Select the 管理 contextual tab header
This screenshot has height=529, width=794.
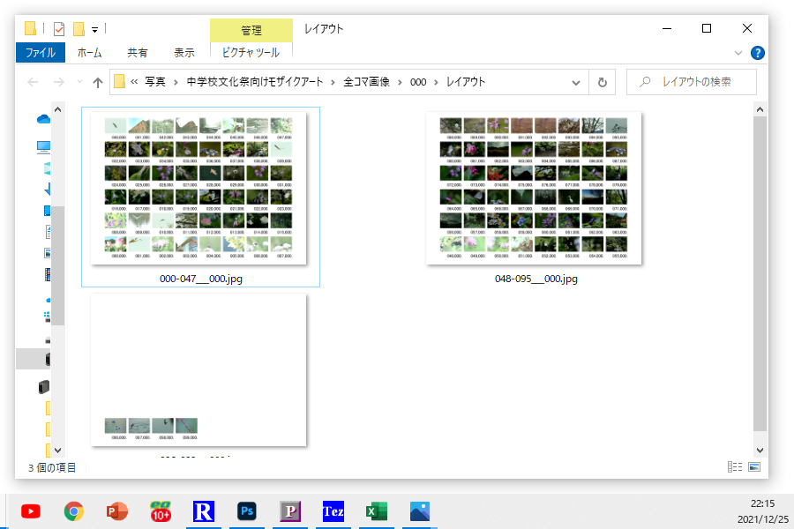point(251,30)
